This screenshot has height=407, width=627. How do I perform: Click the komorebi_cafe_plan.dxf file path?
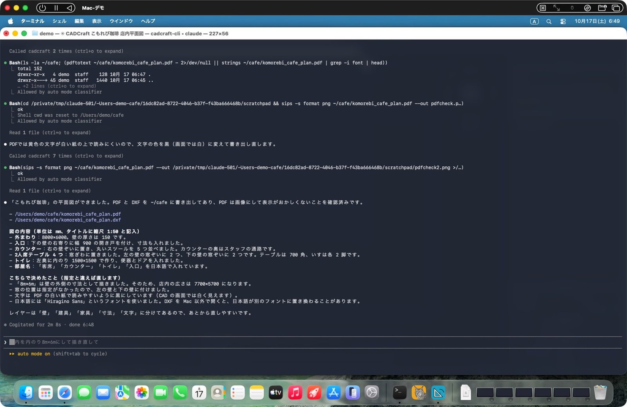pyautogui.click(x=68, y=220)
